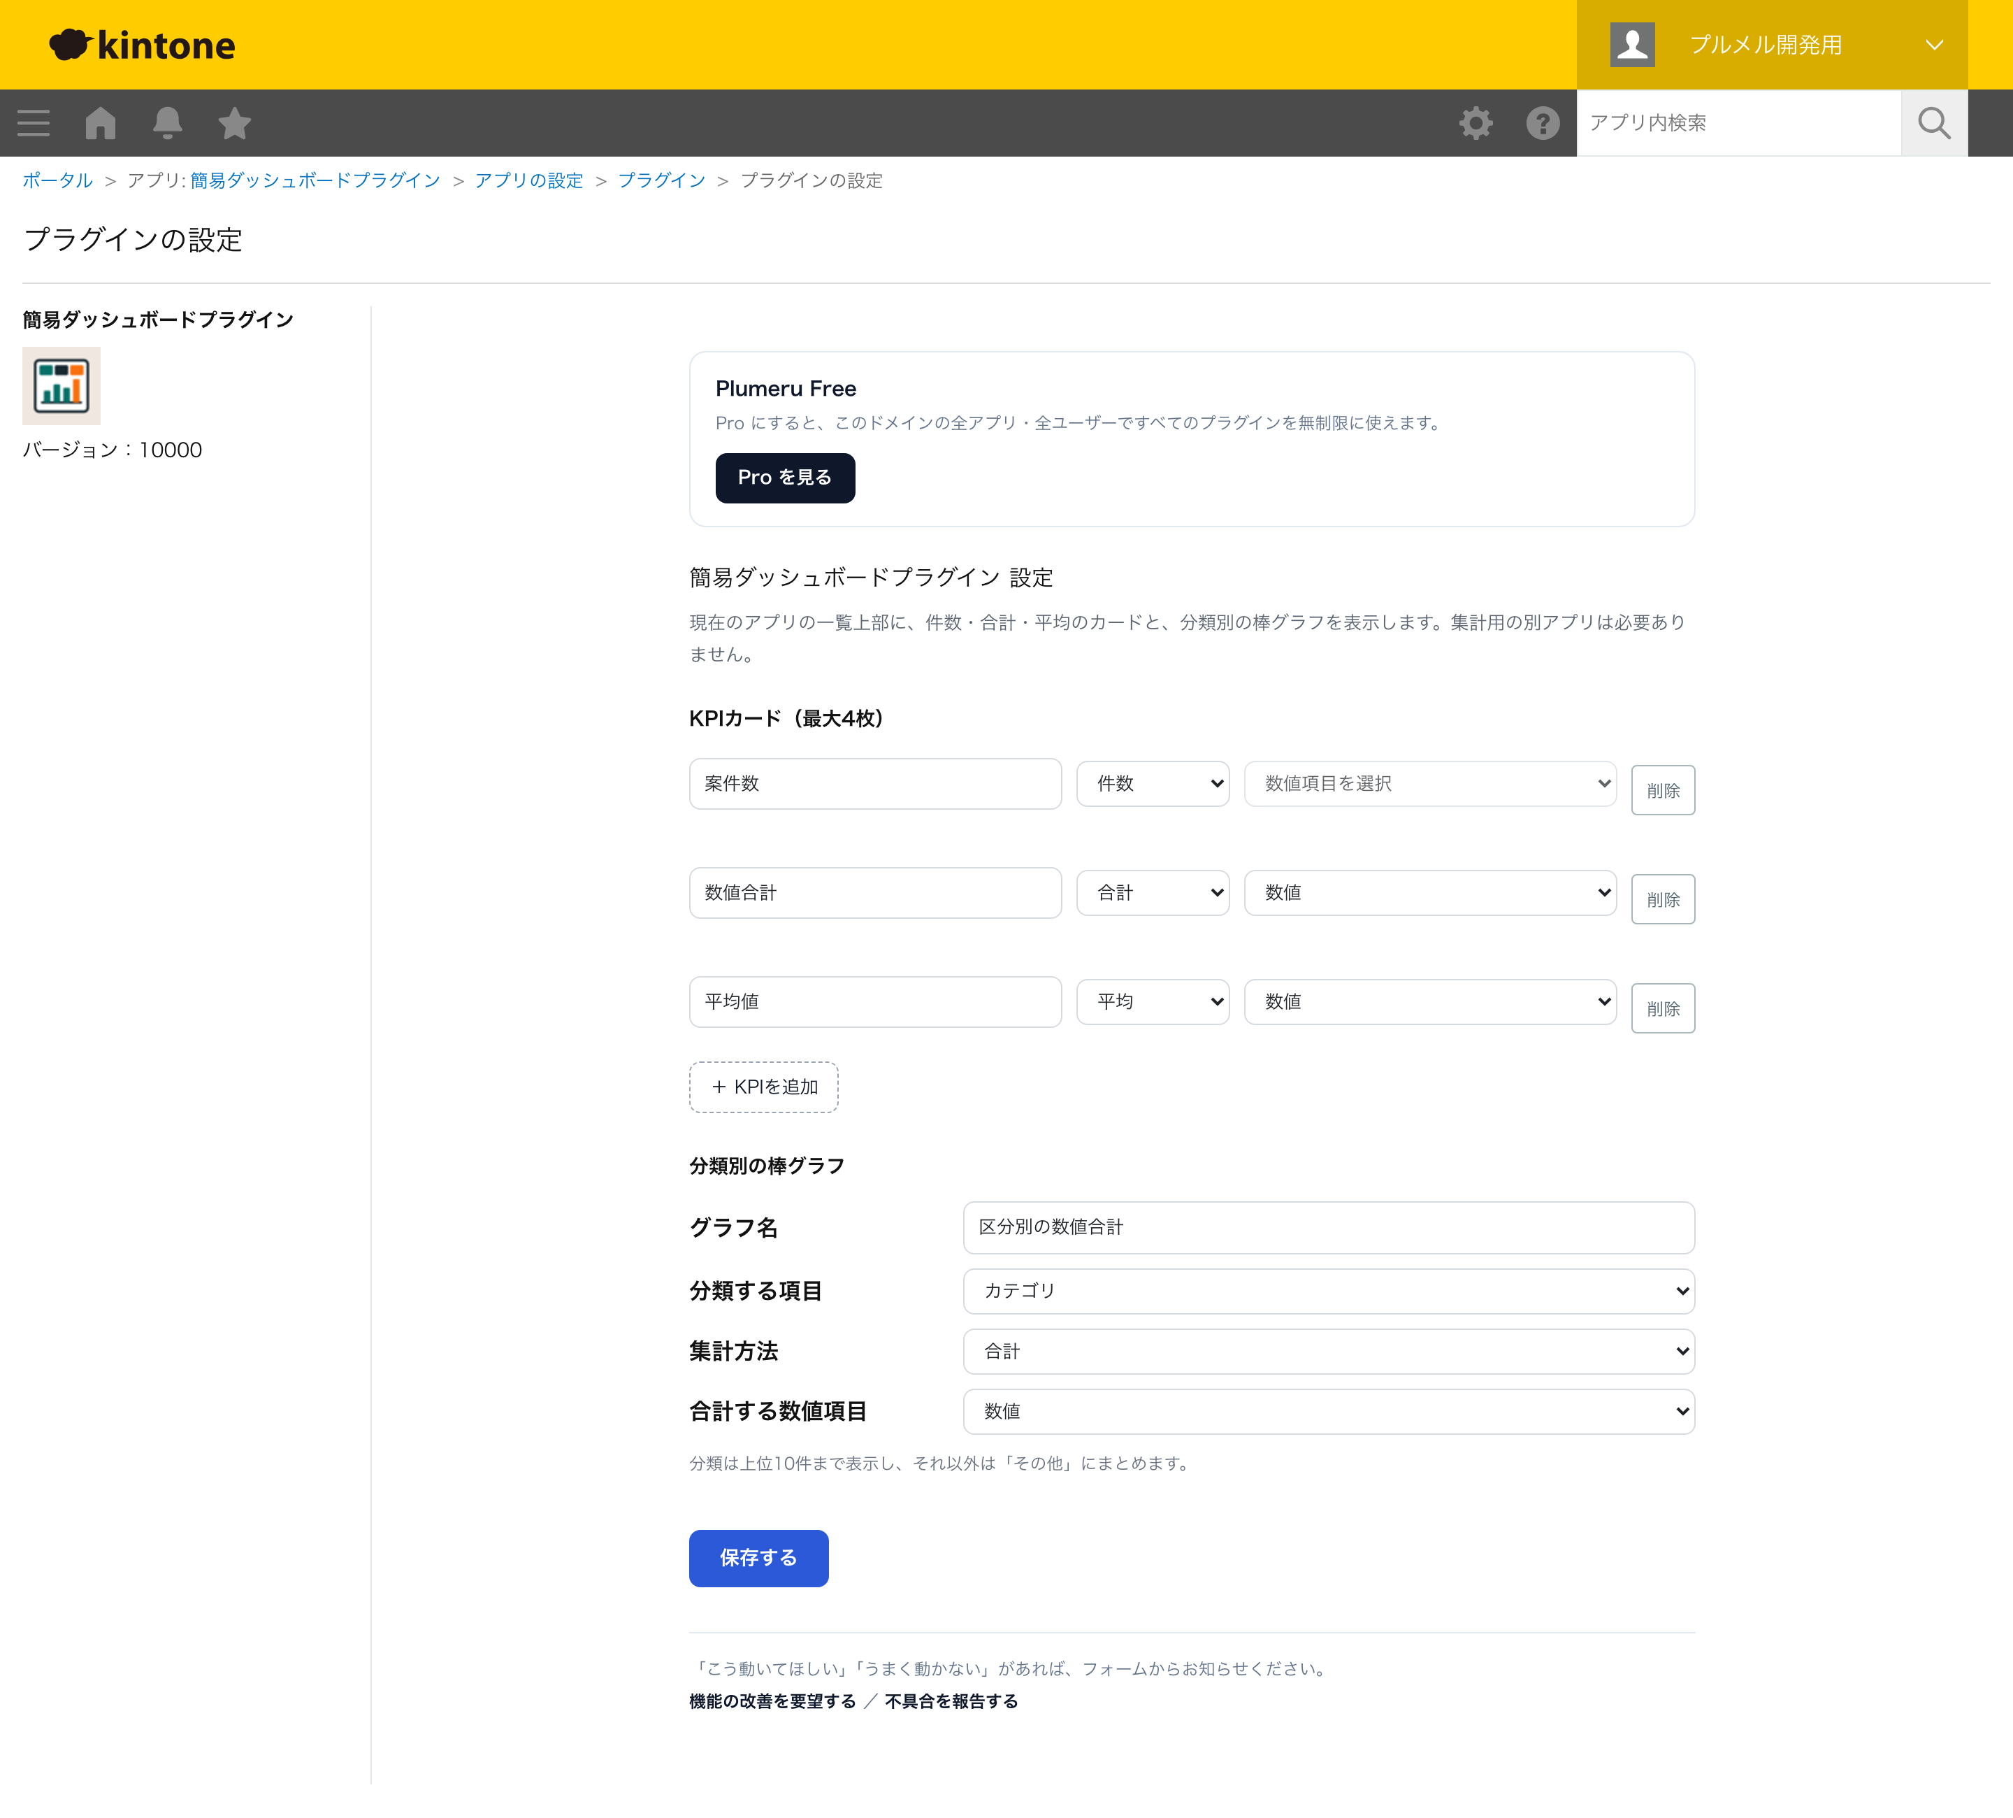
Task: Click the バージョン：10000 text
Action: pos(113,450)
